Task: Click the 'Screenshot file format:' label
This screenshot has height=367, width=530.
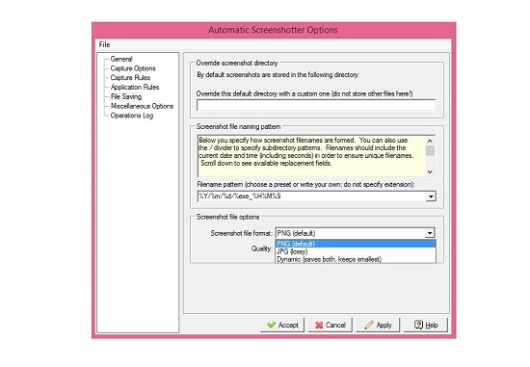Action: (241, 233)
